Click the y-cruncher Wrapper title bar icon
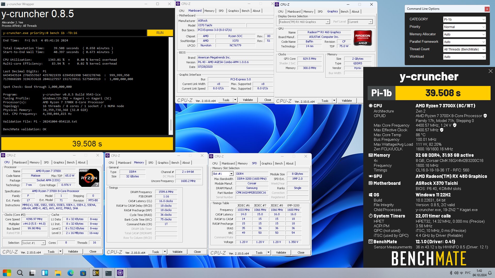The image size is (495, 278). [x=3, y=4]
